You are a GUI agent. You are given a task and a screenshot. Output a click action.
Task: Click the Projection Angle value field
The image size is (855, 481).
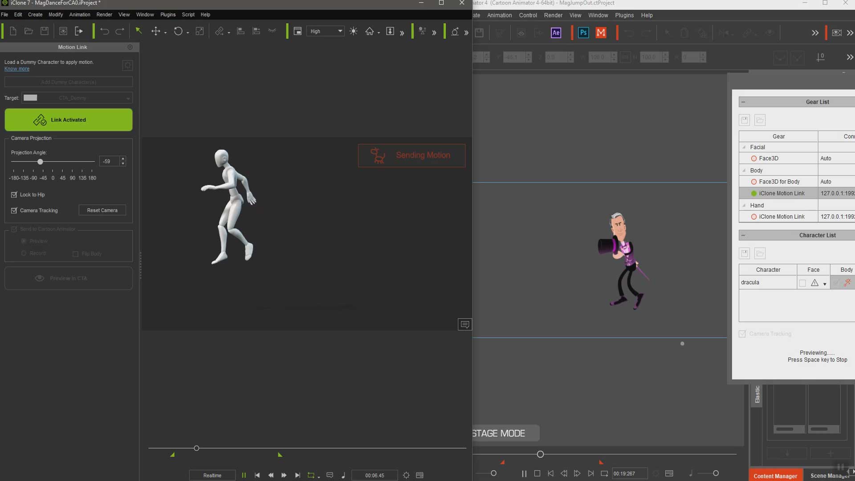[x=109, y=161]
